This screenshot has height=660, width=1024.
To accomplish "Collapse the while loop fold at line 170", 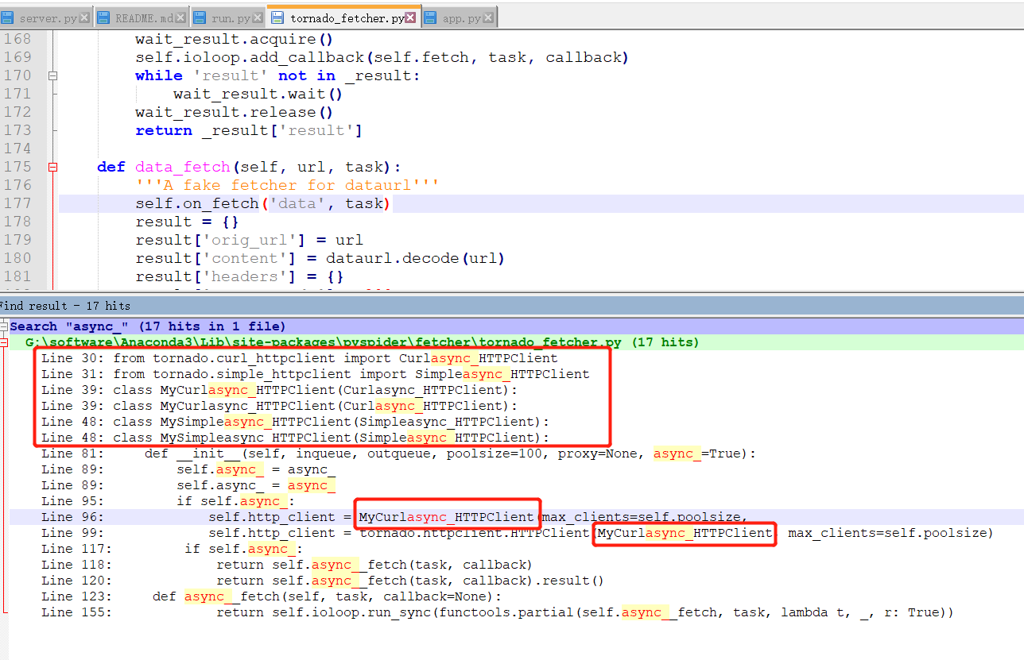I will pos(52,75).
